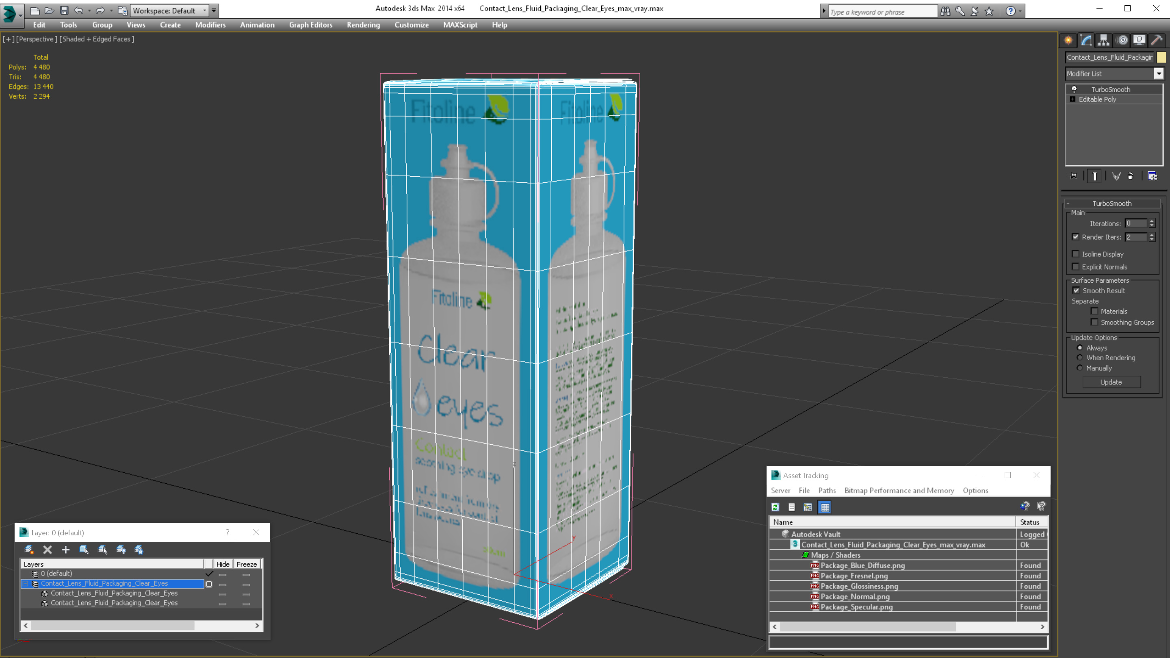Click the New Scene icon in quick access toolbar
1170x658 pixels.
[35, 11]
